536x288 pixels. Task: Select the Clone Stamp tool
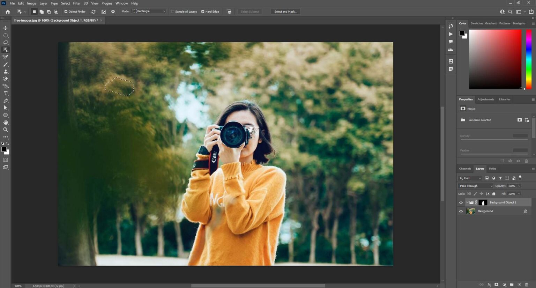click(5, 71)
